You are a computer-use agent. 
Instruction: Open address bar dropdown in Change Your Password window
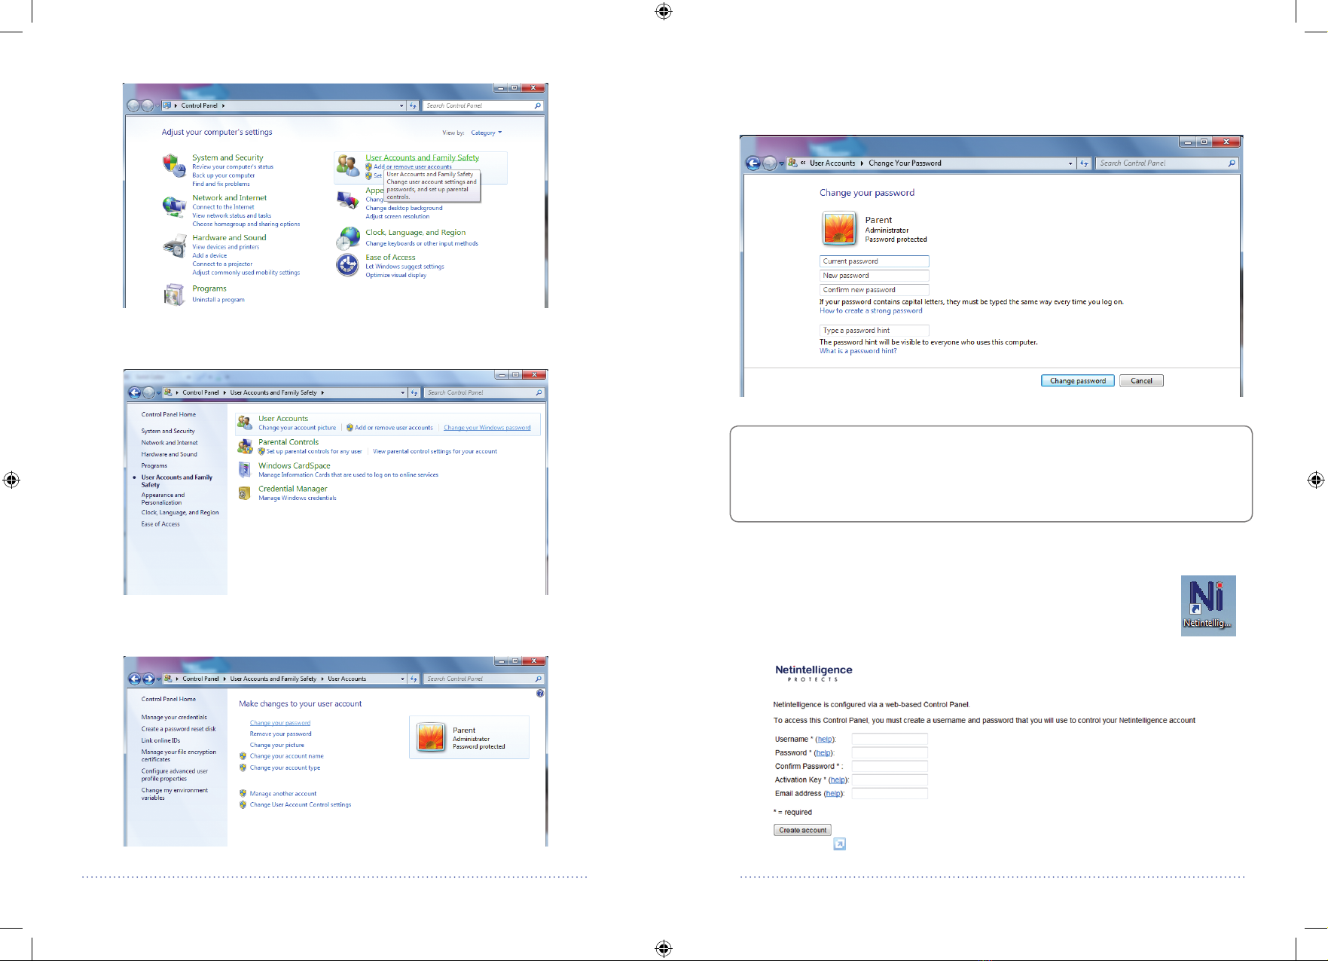pos(1070,163)
